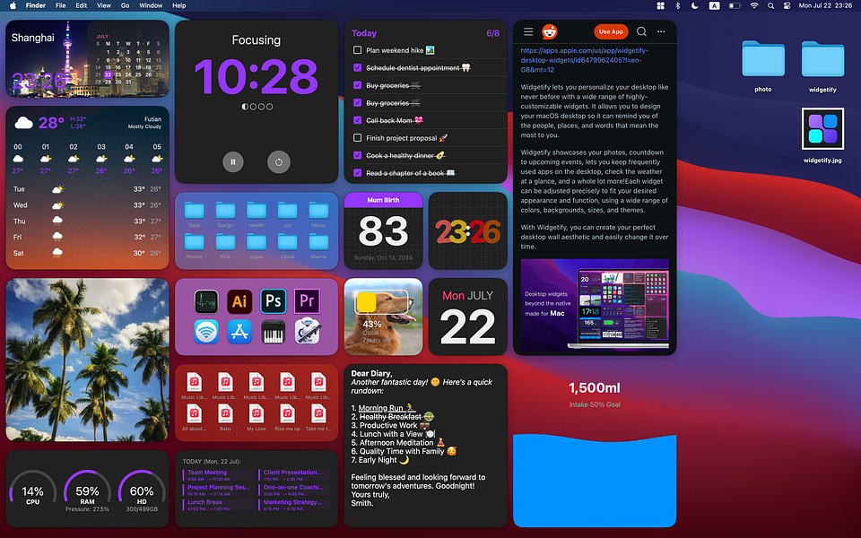Screen dimensions: 861x538
Task: Open the Activity Monitor icon in app widget
Action: (x=206, y=301)
